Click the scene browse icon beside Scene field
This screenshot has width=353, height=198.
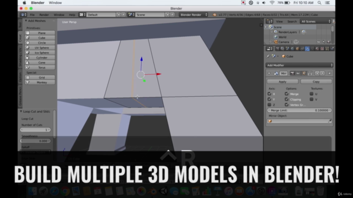[x=131, y=15]
